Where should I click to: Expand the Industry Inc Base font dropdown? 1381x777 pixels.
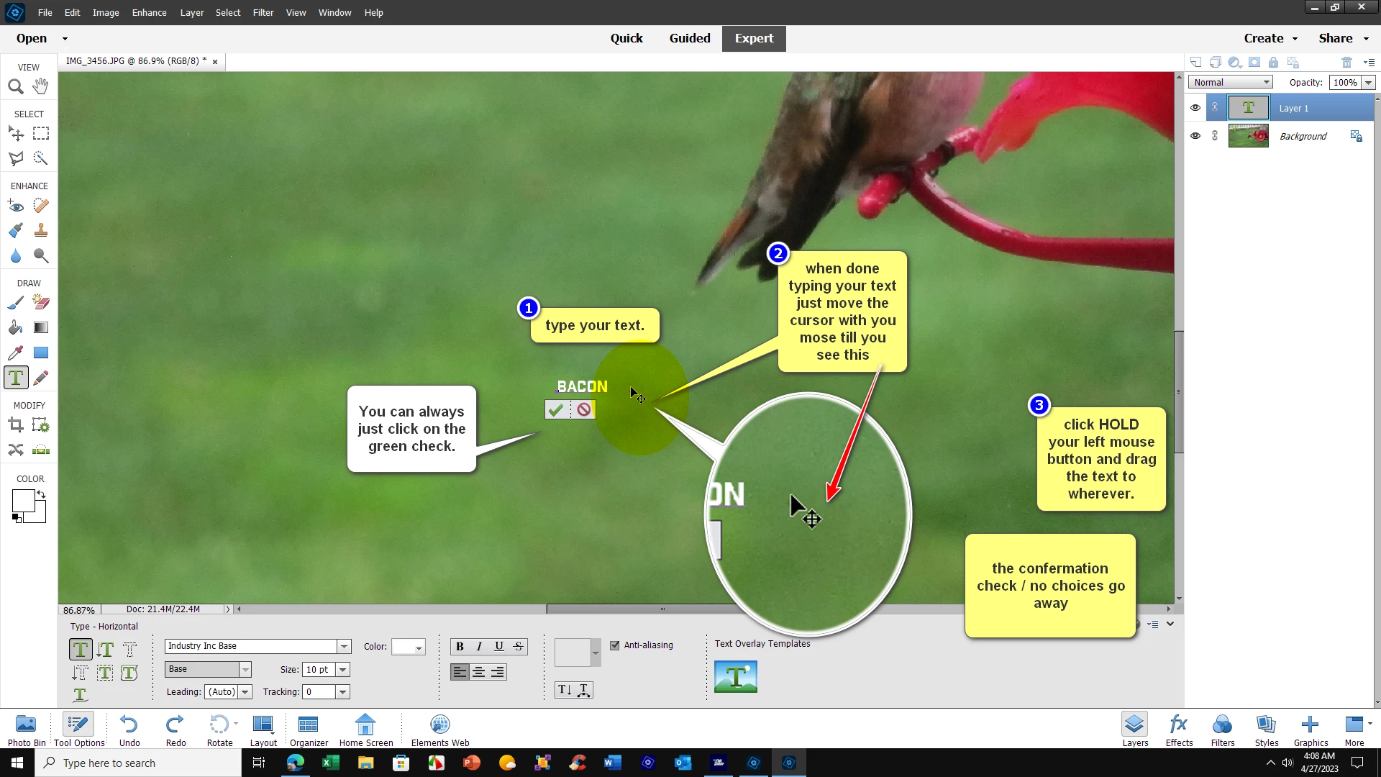[x=345, y=646]
